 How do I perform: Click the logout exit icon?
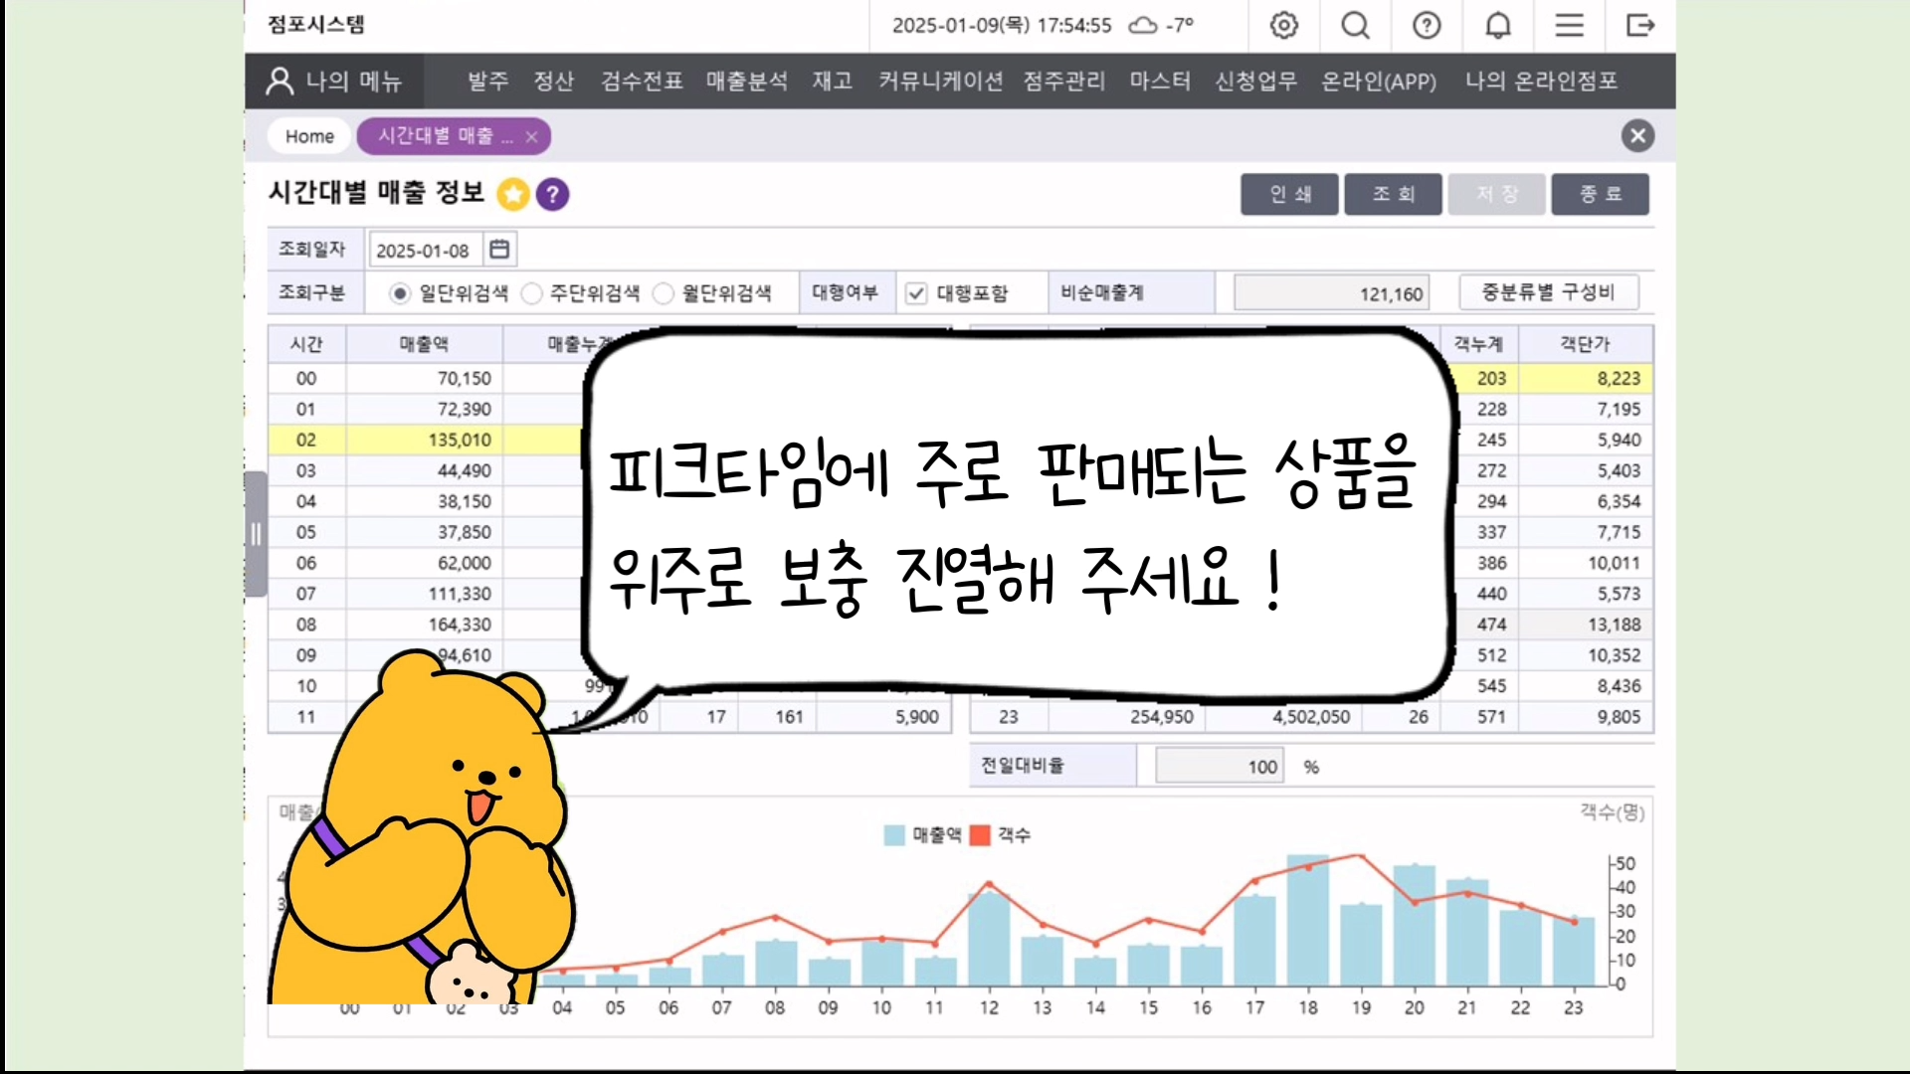coord(1639,25)
